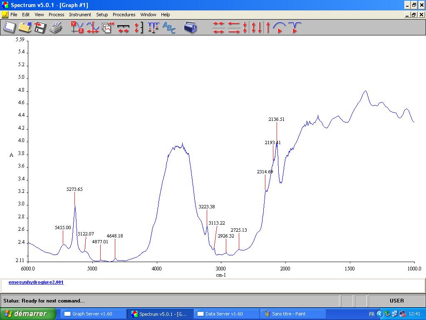
Task: Open the Procedures menu
Action: tap(124, 15)
